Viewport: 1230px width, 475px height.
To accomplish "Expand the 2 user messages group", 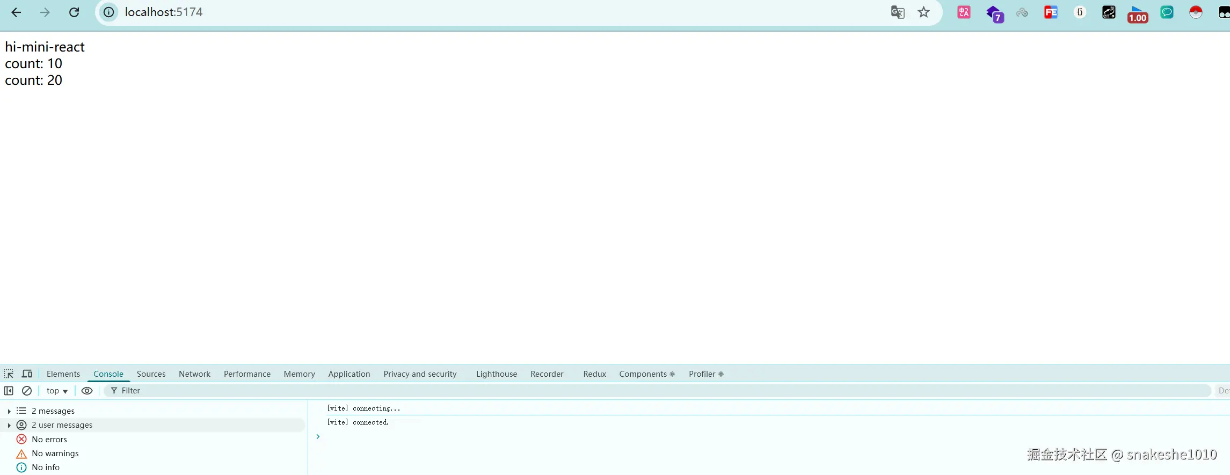I will tap(9, 425).
